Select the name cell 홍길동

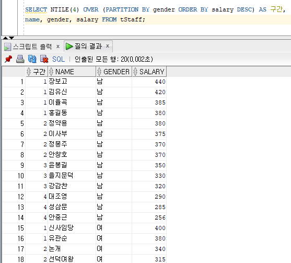click(x=72, y=113)
